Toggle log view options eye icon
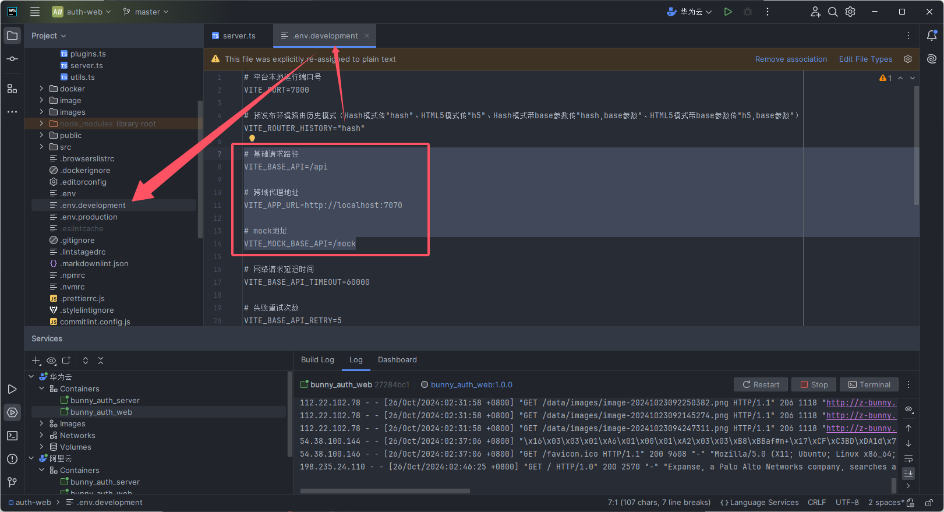 coord(908,409)
